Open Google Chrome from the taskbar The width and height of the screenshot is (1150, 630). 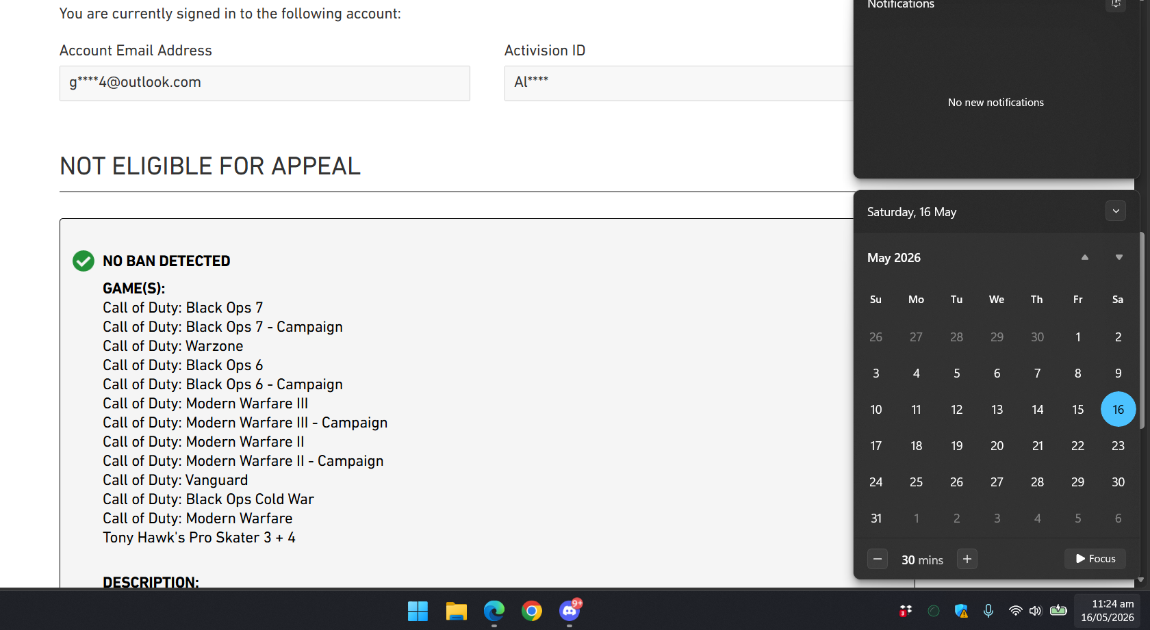tap(532, 611)
